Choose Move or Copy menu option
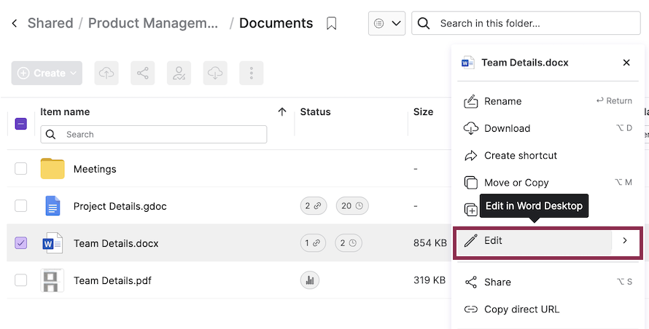 tap(516, 183)
